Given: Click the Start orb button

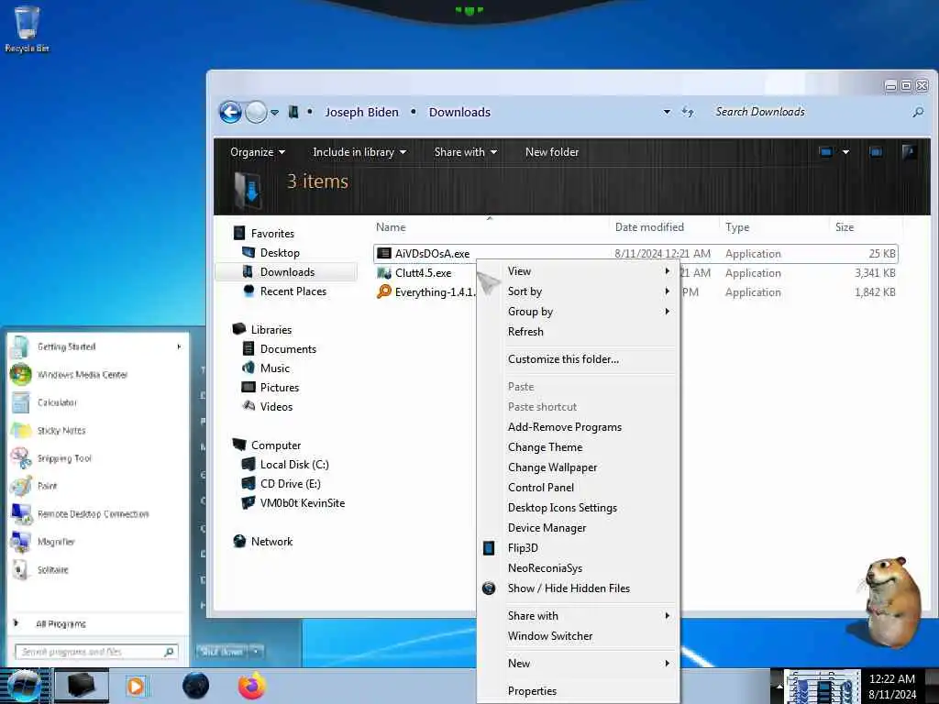Looking at the screenshot, I should (23, 686).
